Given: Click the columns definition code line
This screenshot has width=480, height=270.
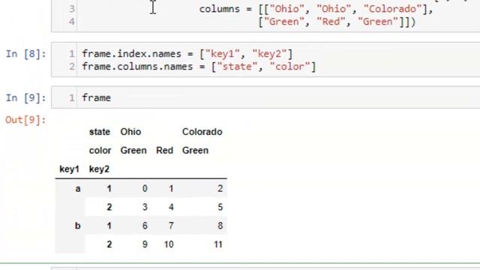Looking at the screenshot, I should coord(316,9).
